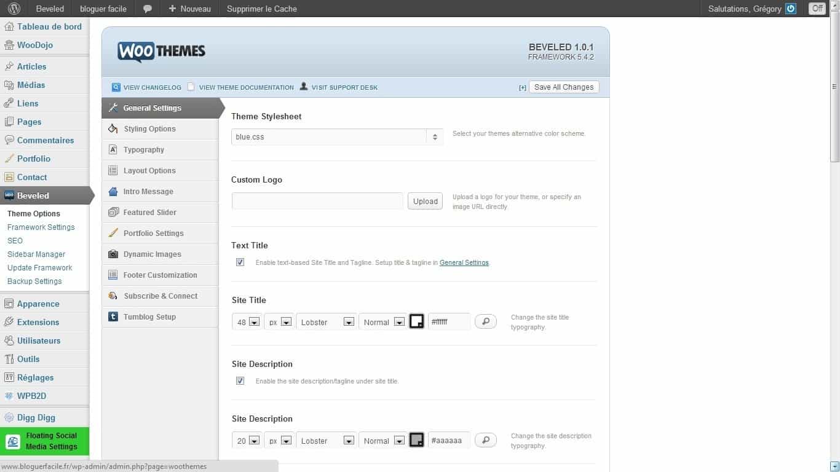Click the WooDojo sidebar icon

[9, 45]
